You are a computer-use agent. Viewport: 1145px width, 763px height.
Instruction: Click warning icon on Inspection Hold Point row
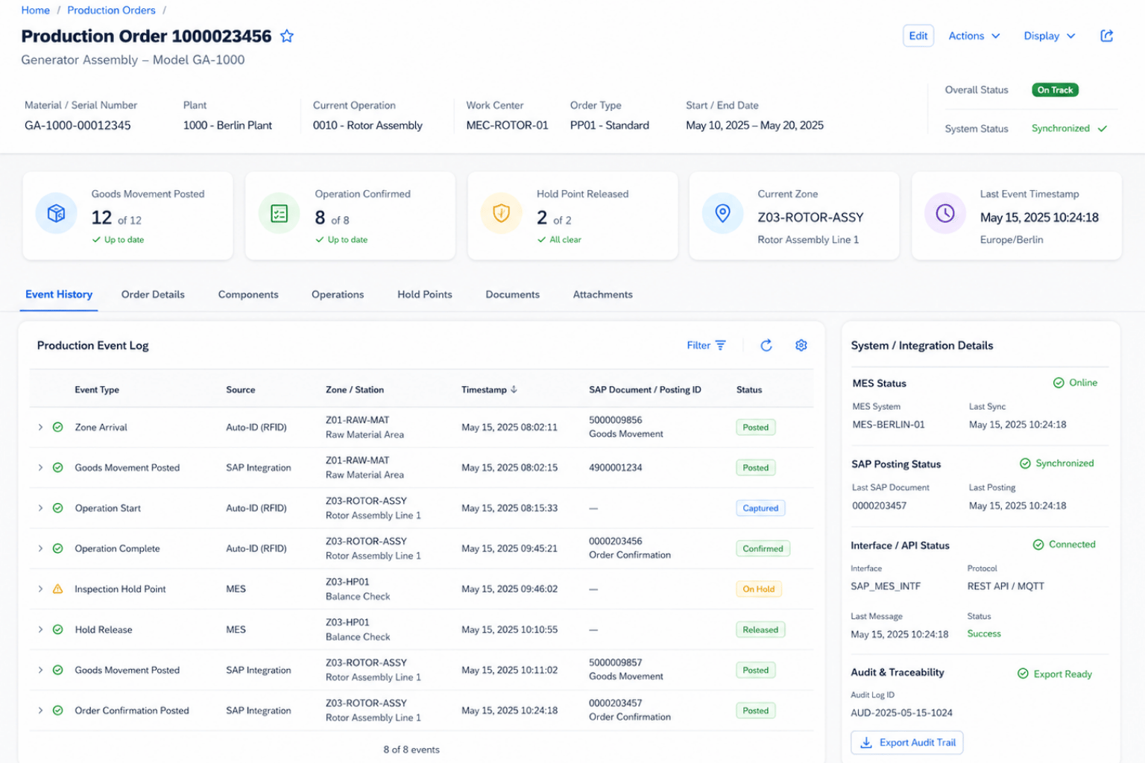[x=57, y=589]
